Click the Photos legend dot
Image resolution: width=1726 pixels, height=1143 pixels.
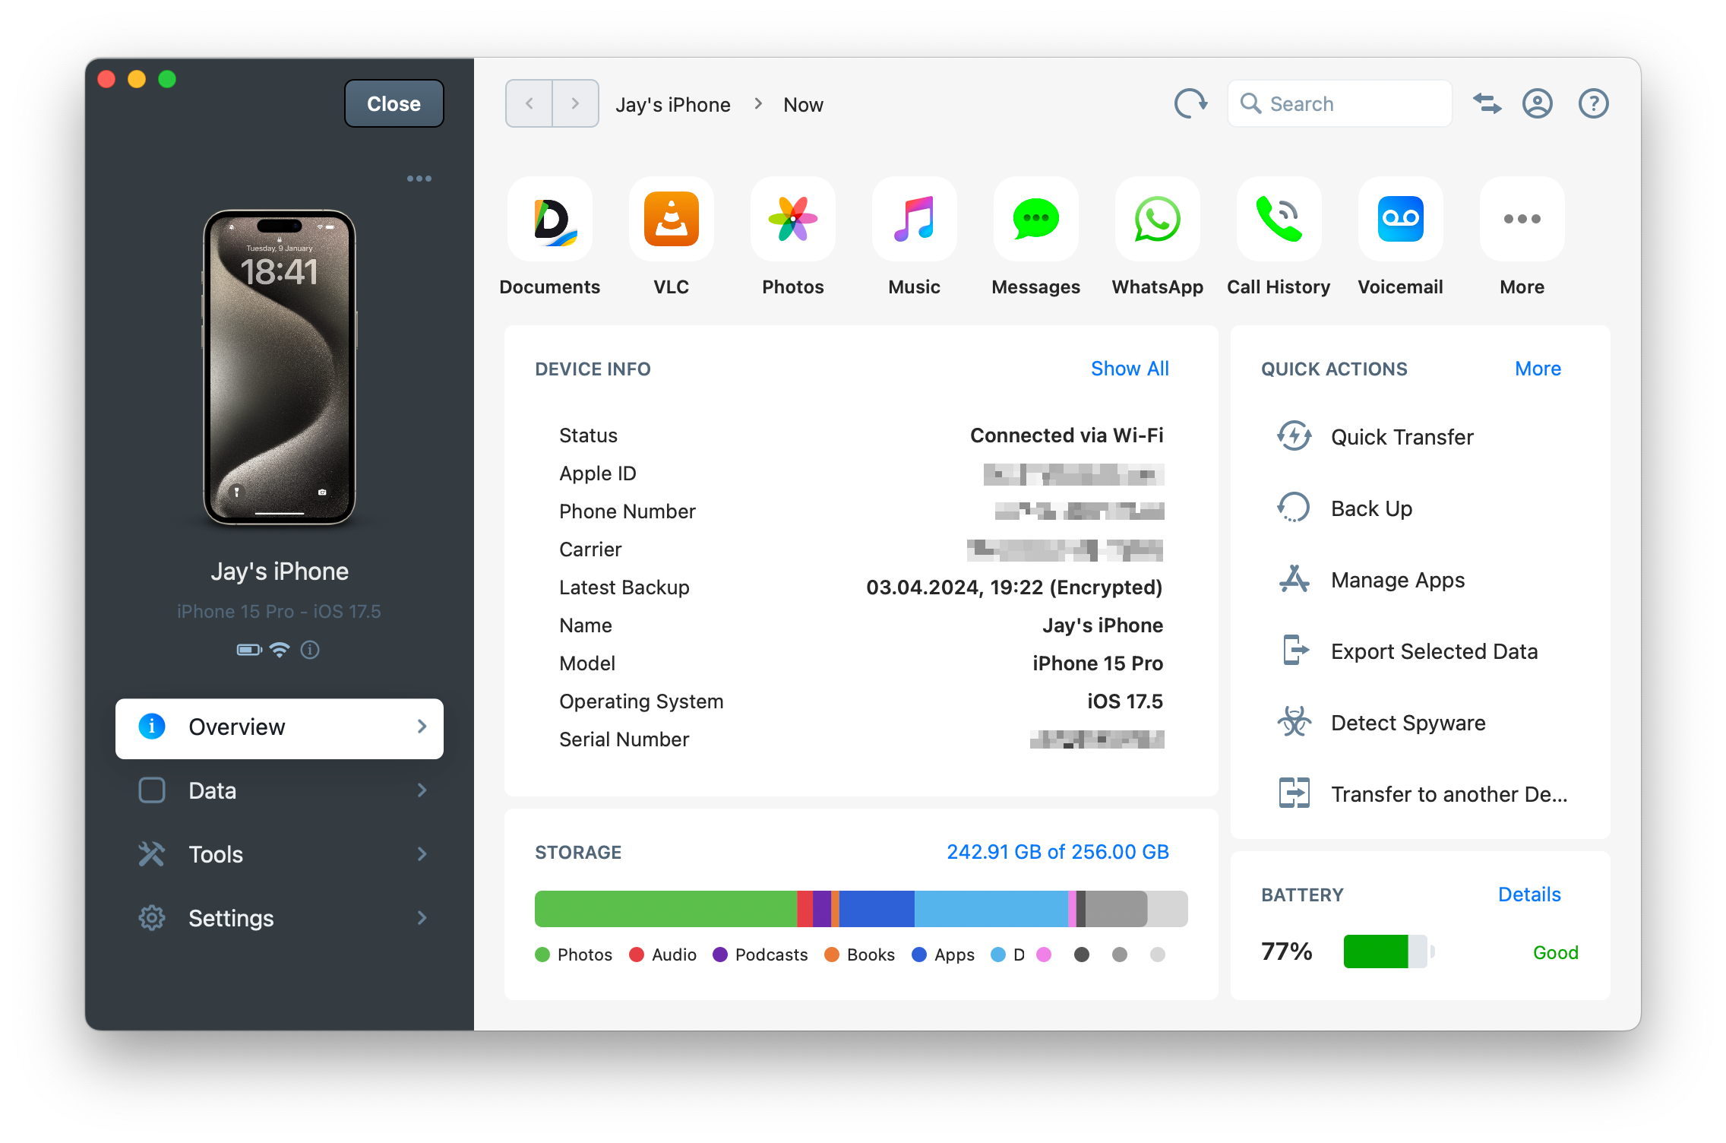[x=542, y=955]
